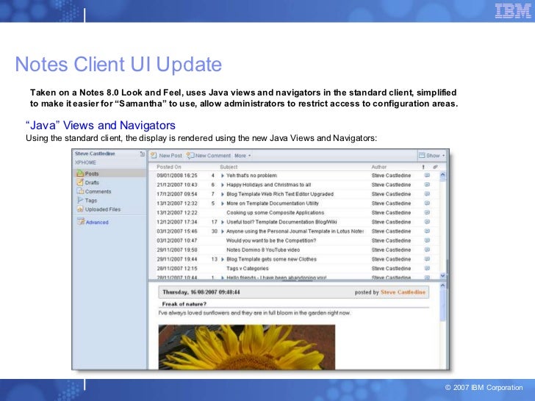Click the 'Freak of nature?' post title
This screenshot has width=535, height=401.
184,304
